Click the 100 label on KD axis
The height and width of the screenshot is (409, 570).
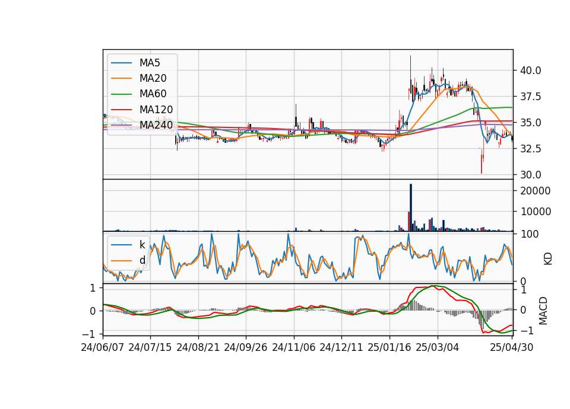(x=529, y=234)
